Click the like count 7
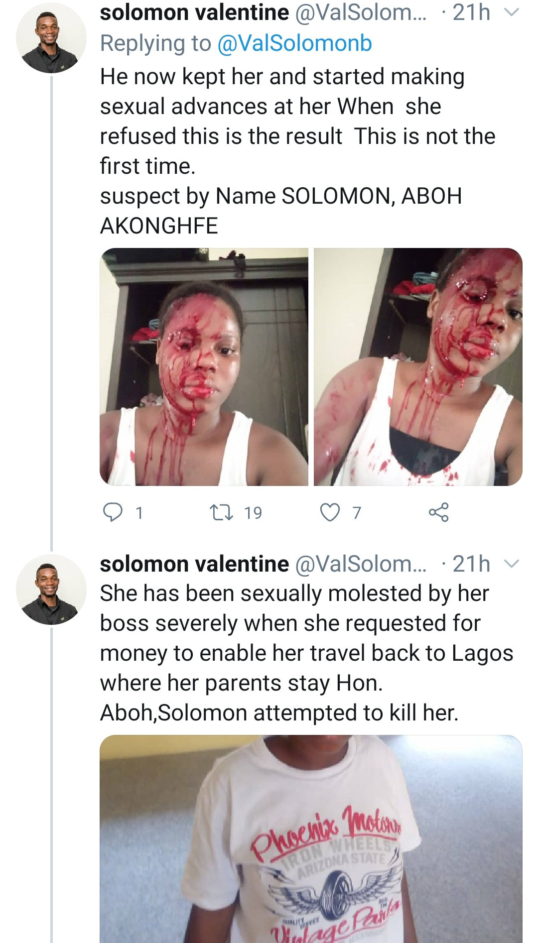Screen dimensions: 538x943 357,512
